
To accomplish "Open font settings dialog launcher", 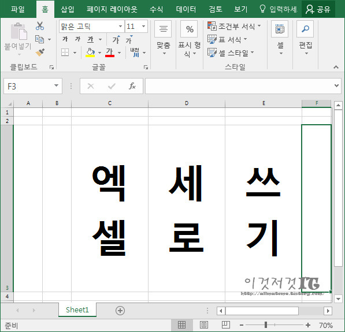I will click(146, 68).
